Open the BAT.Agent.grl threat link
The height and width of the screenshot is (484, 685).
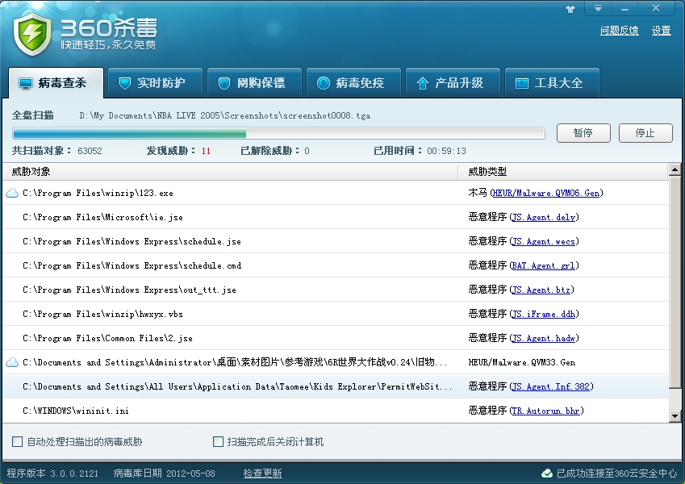tap(544, 265)
